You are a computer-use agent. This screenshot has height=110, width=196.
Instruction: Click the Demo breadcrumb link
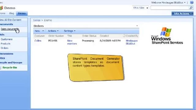(48, 20)
